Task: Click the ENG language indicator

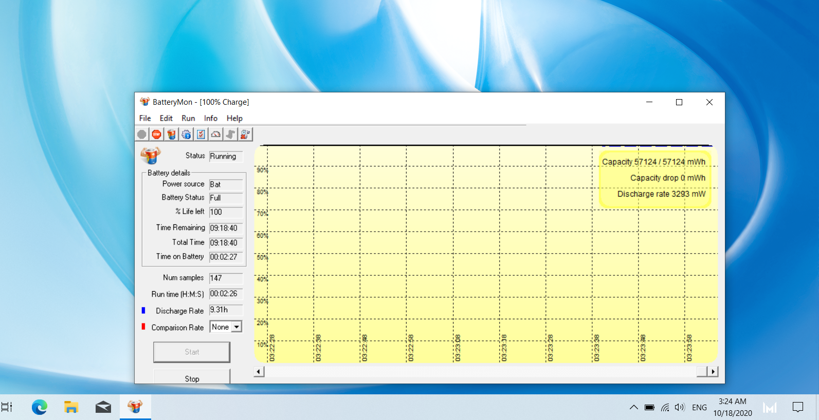Action: 699,408
